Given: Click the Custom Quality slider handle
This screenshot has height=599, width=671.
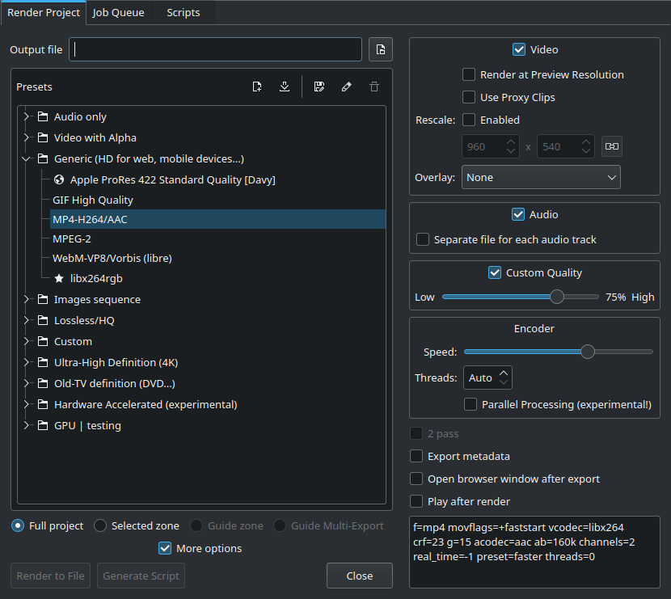Looking at the screenshot, I should 557,297.
